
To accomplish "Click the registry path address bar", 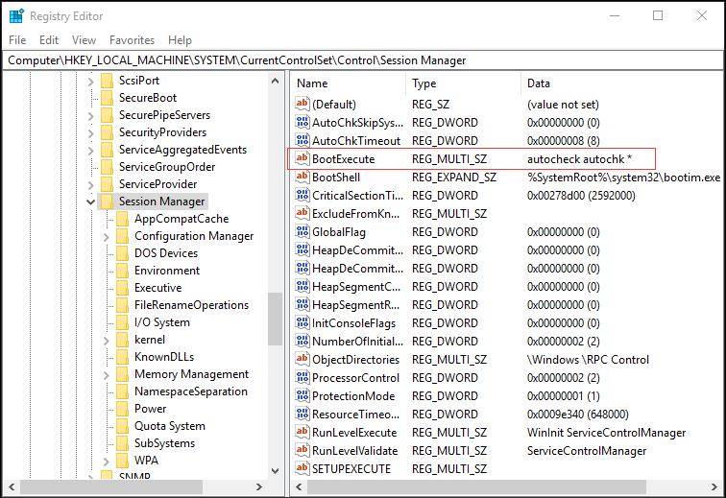I will point(363,60).
